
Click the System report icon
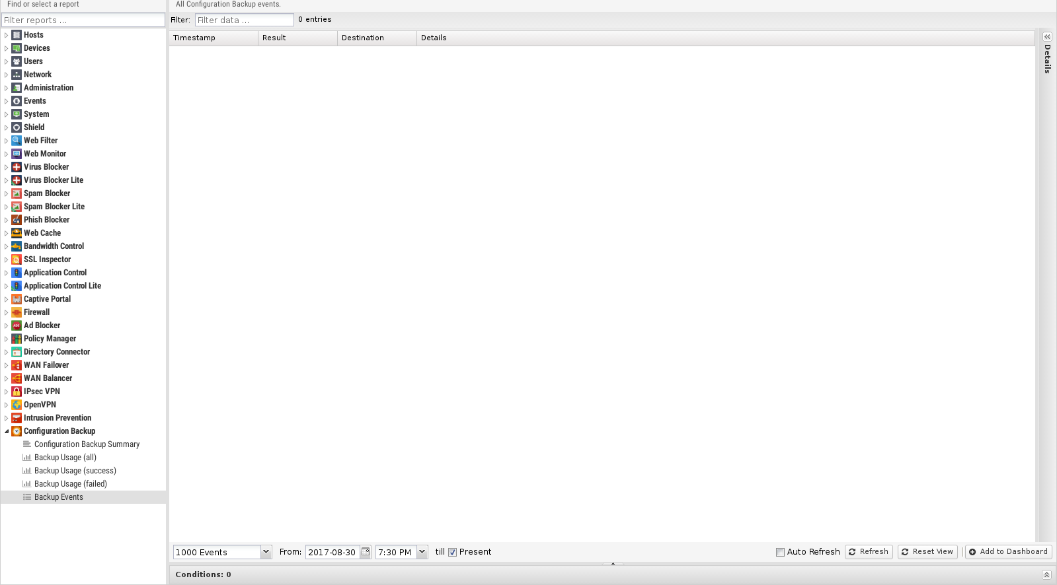click(17, 114)
